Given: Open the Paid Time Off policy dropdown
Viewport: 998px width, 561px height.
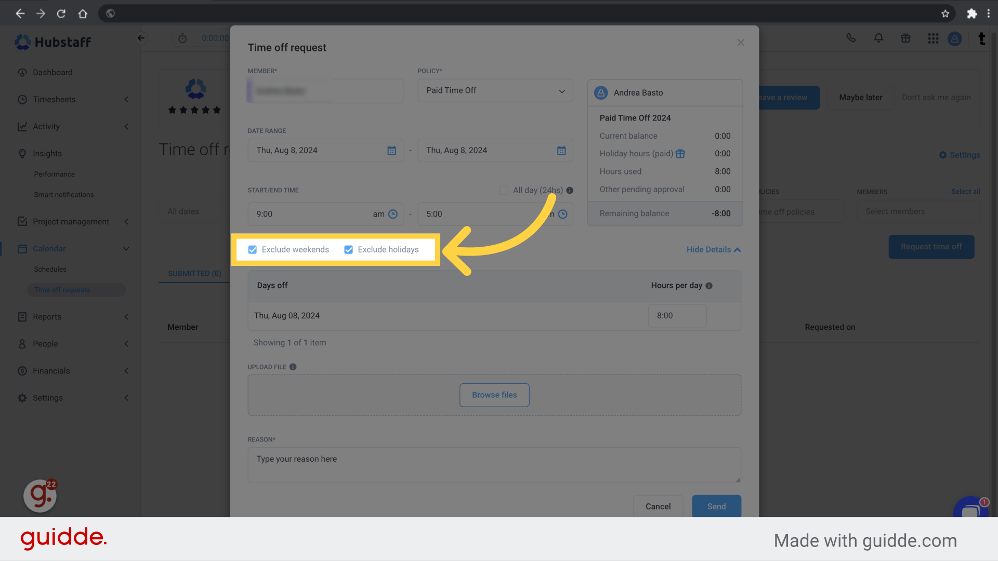Looking at the screenshot, I should click(495, 90).
